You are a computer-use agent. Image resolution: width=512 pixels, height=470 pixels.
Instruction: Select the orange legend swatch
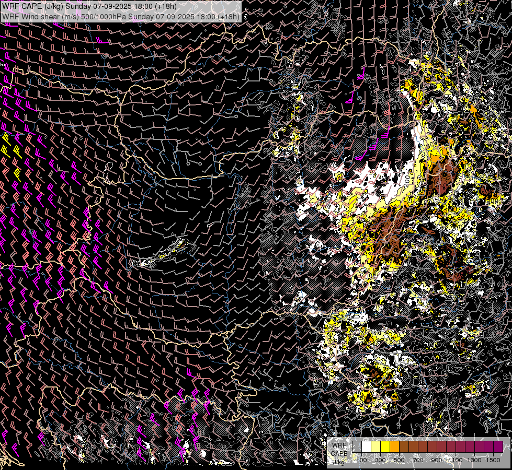click(394, 446)
